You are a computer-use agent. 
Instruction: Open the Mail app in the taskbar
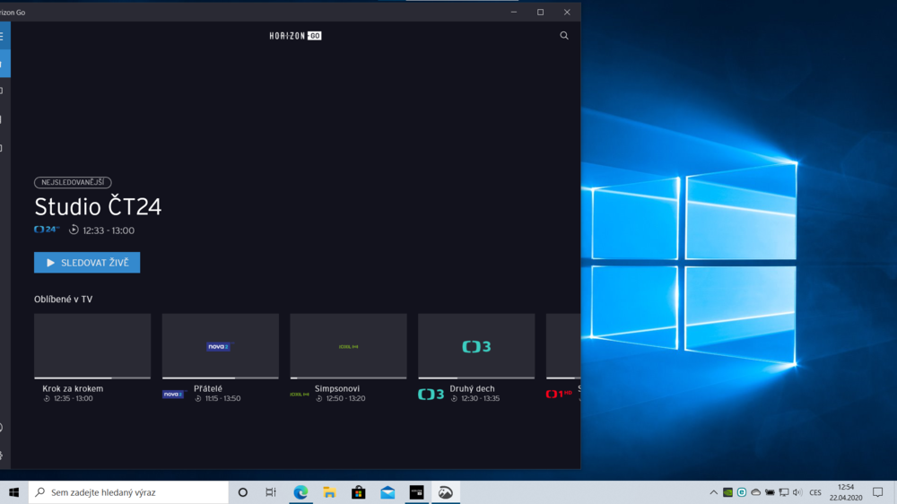click(x=388, y=492)
